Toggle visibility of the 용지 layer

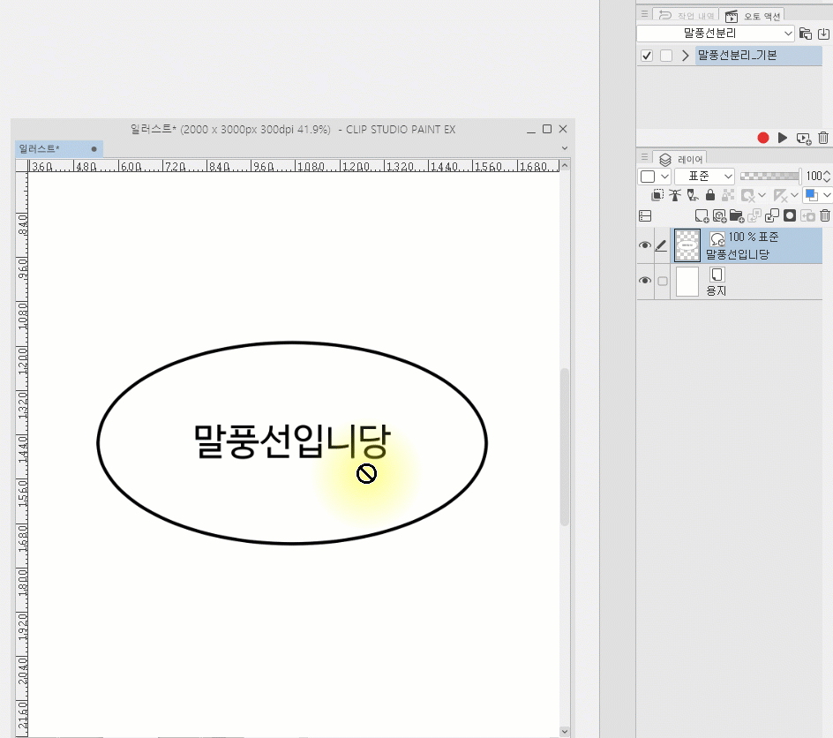point(645,281)
